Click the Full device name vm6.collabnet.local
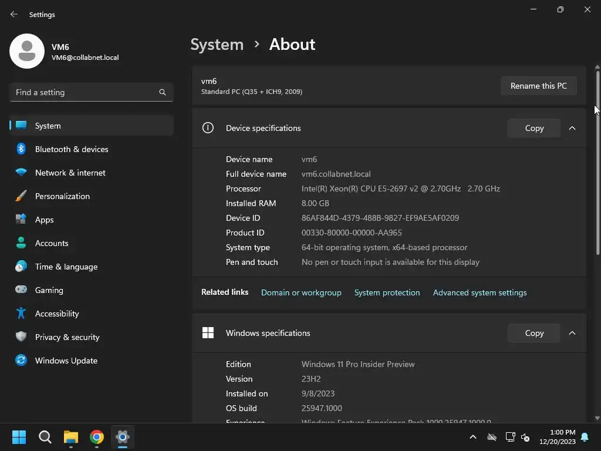This screenshot has height=451, width=601. click(336, 174)
